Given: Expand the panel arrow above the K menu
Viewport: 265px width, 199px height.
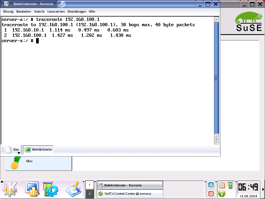Looking at the screenshot, I should pos(2,182).
